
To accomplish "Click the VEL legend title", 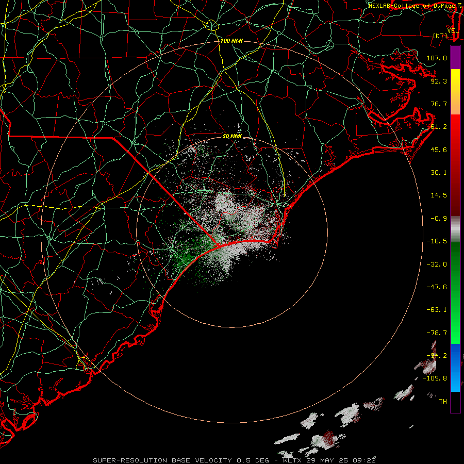I will click(453, 30).
